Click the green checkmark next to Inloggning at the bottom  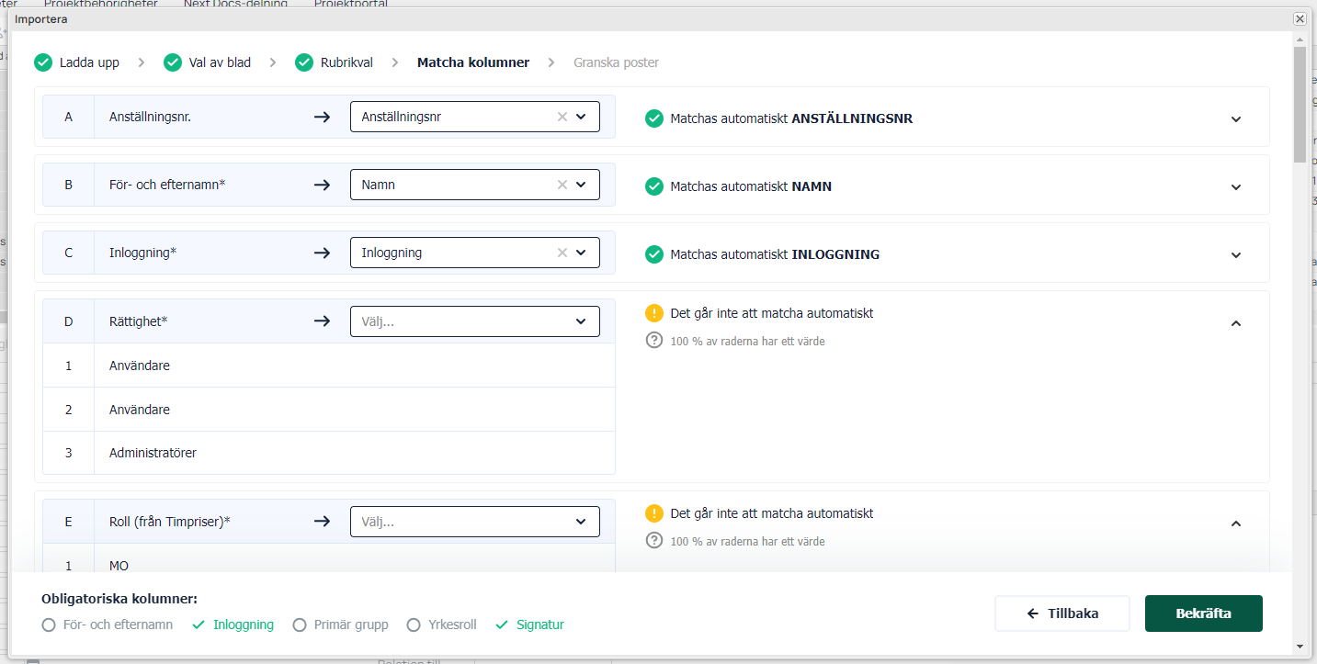click(x=198, y=625)
